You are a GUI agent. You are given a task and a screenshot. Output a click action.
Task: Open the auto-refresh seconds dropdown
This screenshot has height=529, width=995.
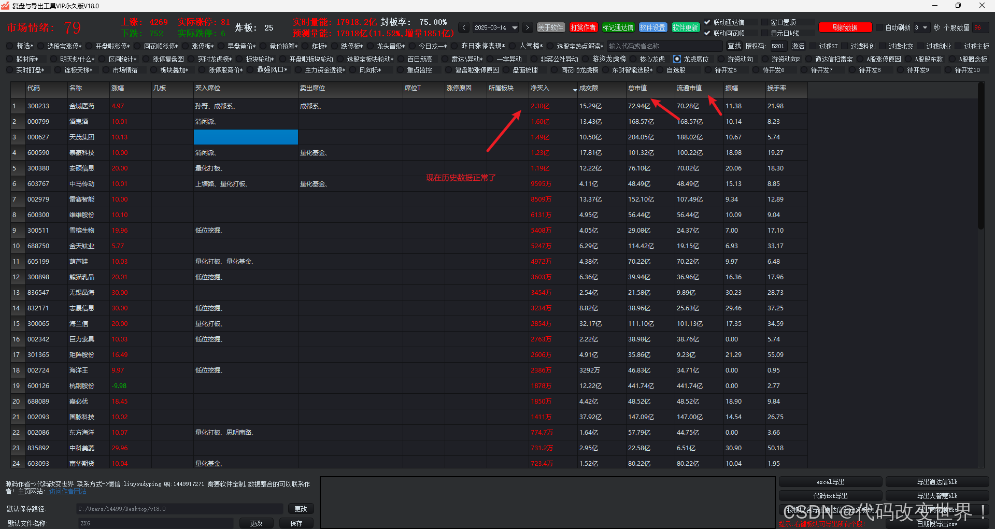(926, 27)
